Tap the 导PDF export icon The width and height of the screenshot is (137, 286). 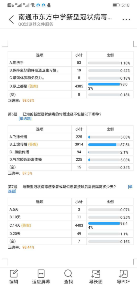[123, 273]
